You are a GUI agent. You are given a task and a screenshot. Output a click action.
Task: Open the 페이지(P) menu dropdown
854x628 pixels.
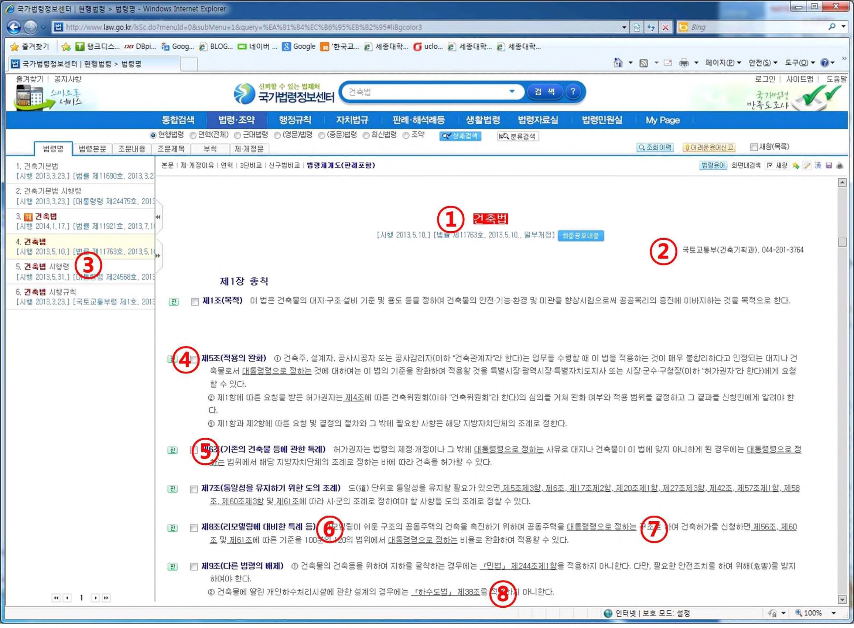click(x=723, y=63)
